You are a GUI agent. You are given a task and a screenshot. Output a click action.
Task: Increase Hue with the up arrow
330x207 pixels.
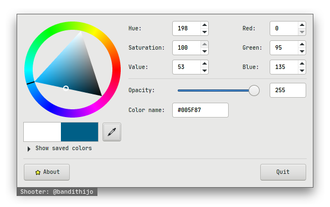pyautogui.click(x=204, y=25)
